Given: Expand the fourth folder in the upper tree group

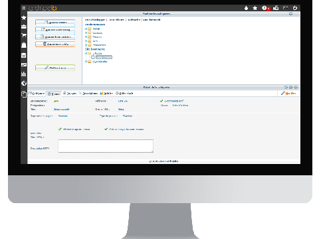Looking at the screenshot, I should (x=86, y=41).
